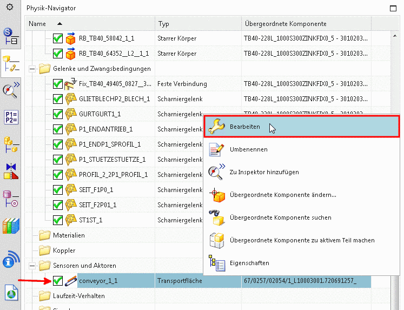
Task: Click the Typ column header
Action: 198,24
